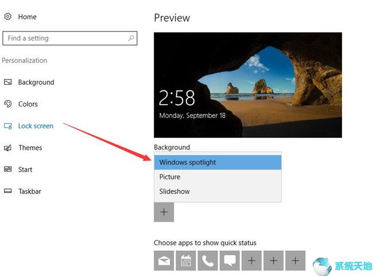Click the Taskbar icon in sidebar
This screenshot has width=373, height=276.
pos(7,191)
